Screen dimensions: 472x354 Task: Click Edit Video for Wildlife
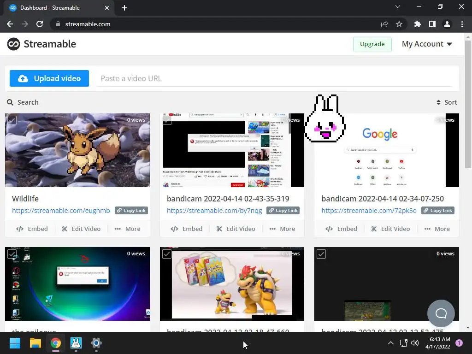click(81, 229)
